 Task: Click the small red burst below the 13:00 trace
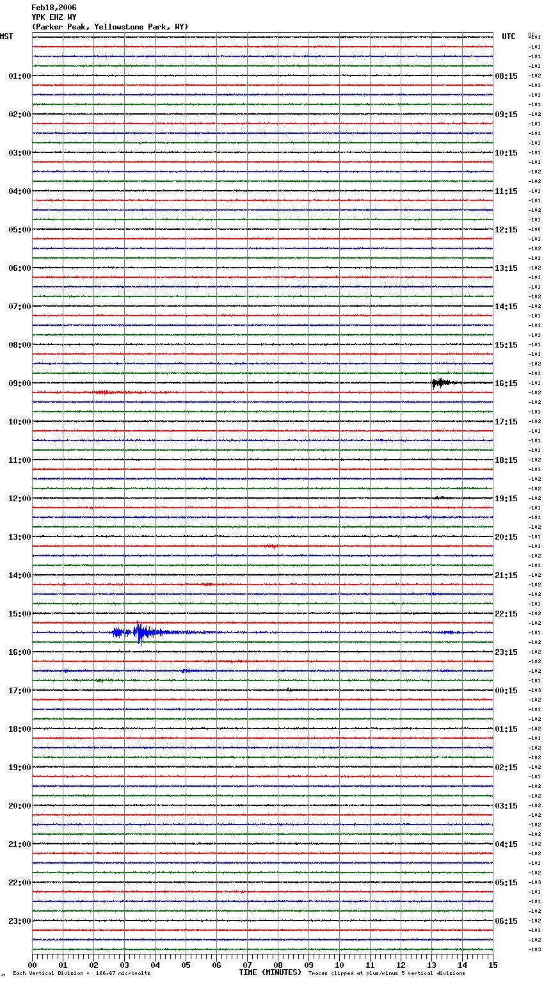tap(271, 546)
